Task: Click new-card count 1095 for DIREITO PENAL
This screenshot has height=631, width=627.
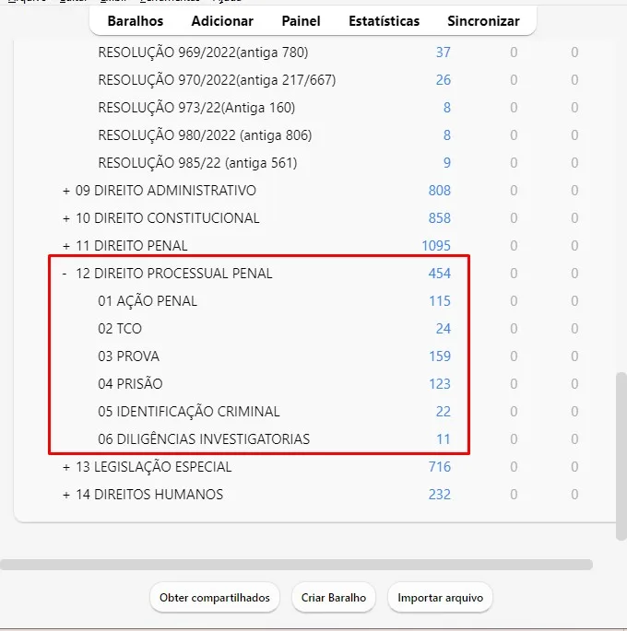Action: pos(436,246)
